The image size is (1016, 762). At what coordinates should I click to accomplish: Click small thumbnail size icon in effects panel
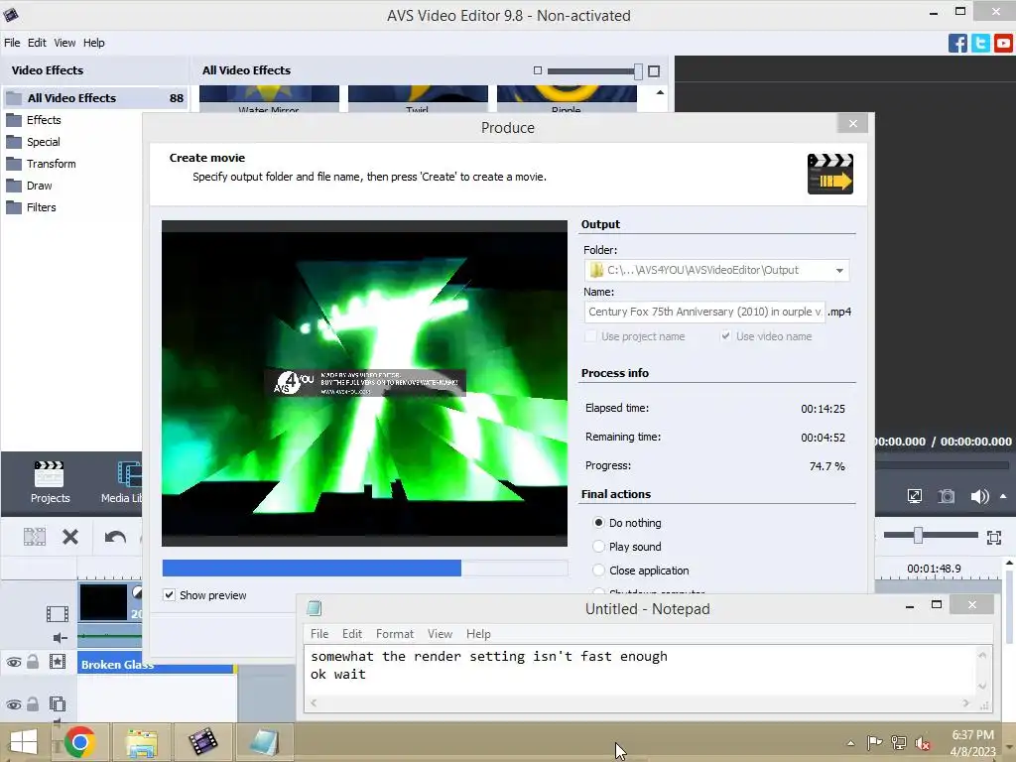537,70
